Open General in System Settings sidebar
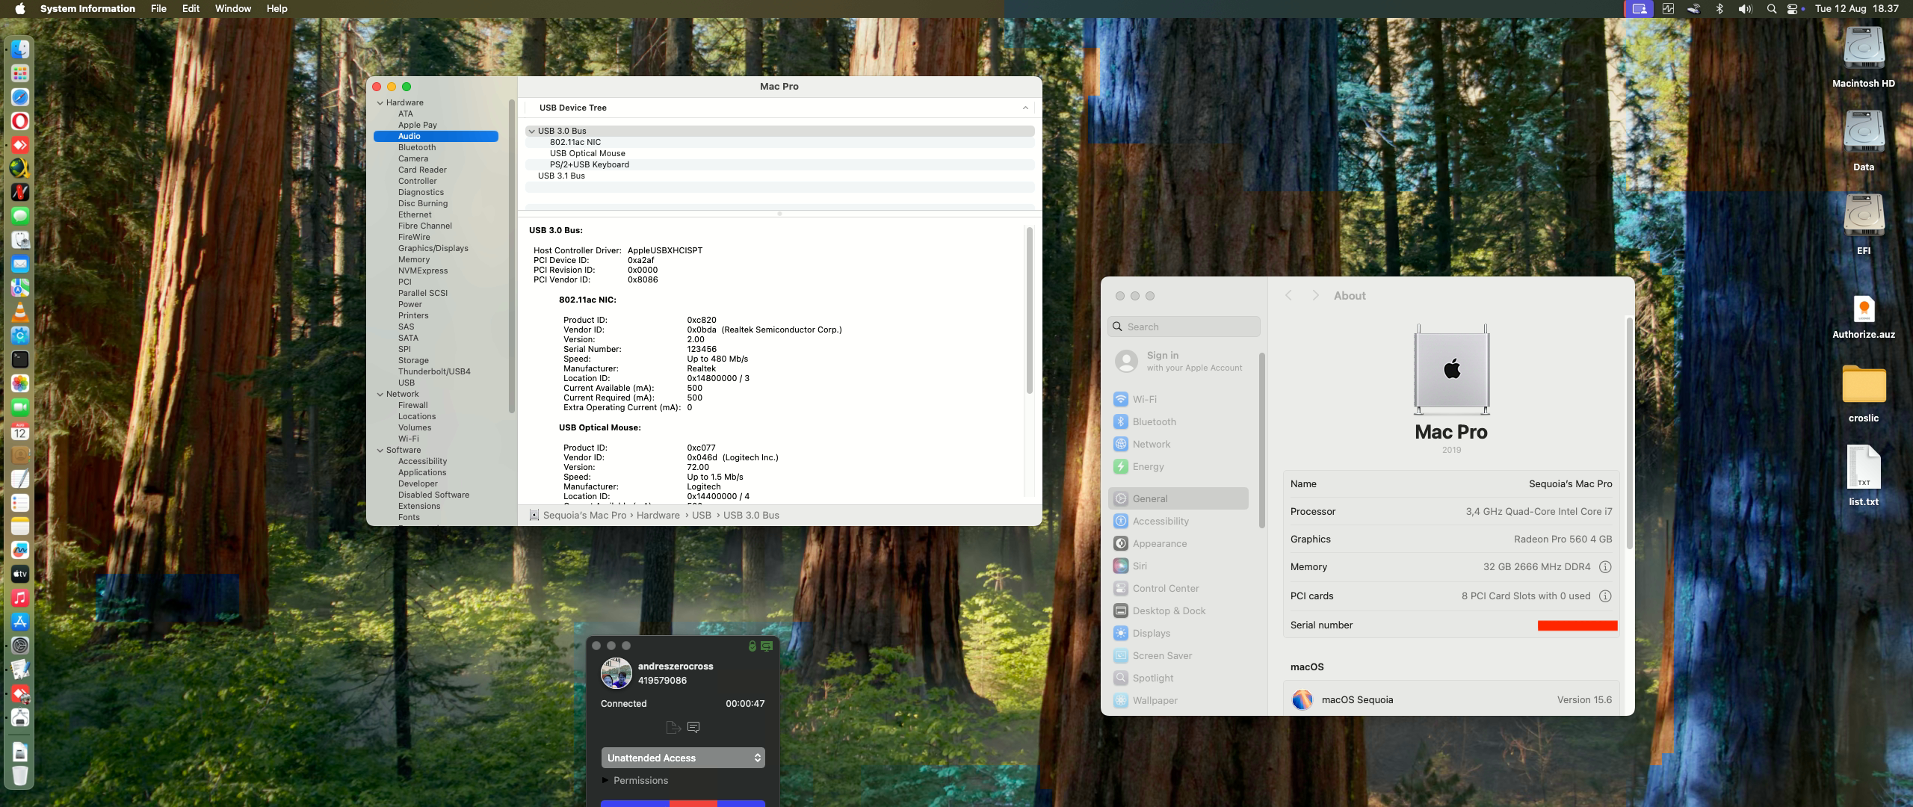The height and width of the screenshot is (807, 1913). click(1178, 499)
